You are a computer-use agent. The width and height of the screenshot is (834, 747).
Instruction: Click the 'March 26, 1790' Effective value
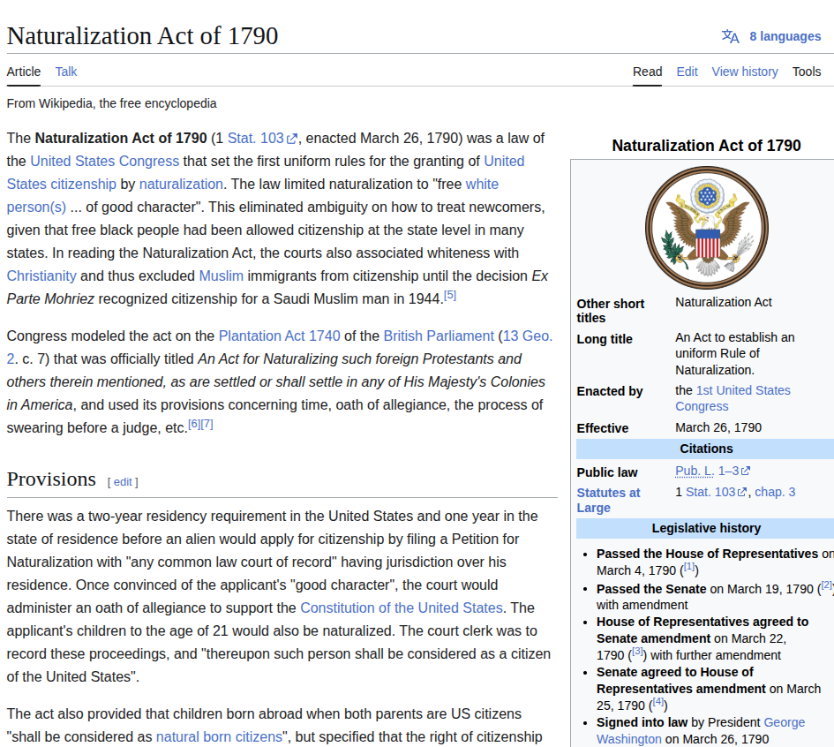click(x=718, y=427)
